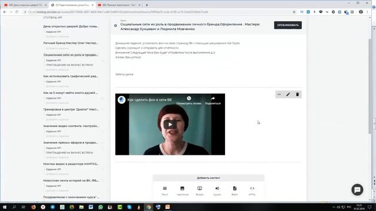Play the 'Как сделать фон в сети ВК' video

[170, 124]
